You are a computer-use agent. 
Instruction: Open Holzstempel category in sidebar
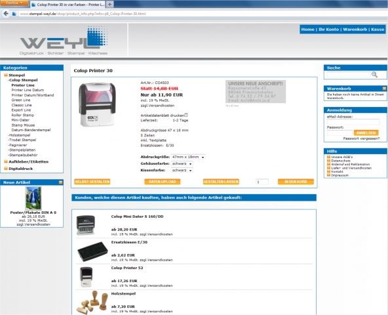(x=19, y=135)
